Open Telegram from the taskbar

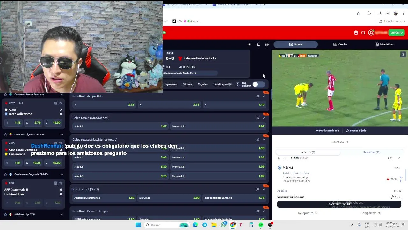(205, 225)
